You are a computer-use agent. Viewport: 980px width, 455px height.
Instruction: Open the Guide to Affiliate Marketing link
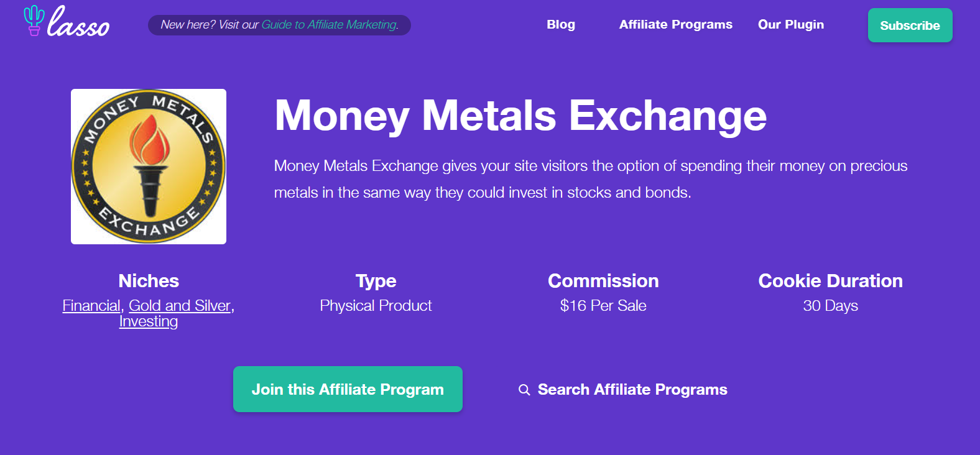coord(330,25)
